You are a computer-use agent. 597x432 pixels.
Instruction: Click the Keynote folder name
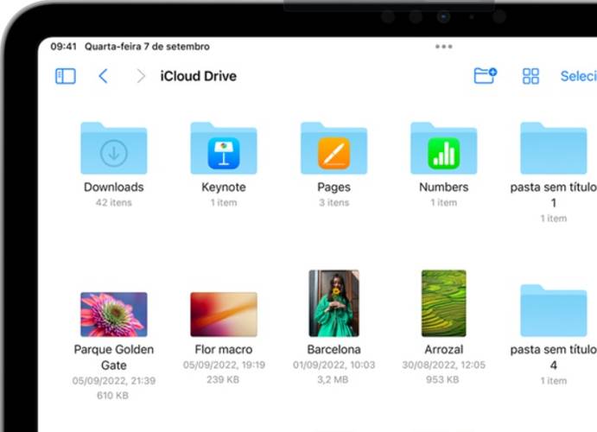(224, 187)
